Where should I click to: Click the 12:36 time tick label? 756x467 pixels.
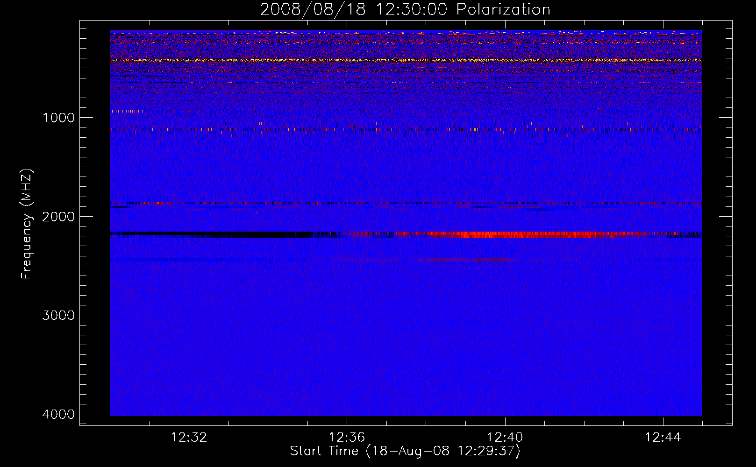(x=347, y=438)
